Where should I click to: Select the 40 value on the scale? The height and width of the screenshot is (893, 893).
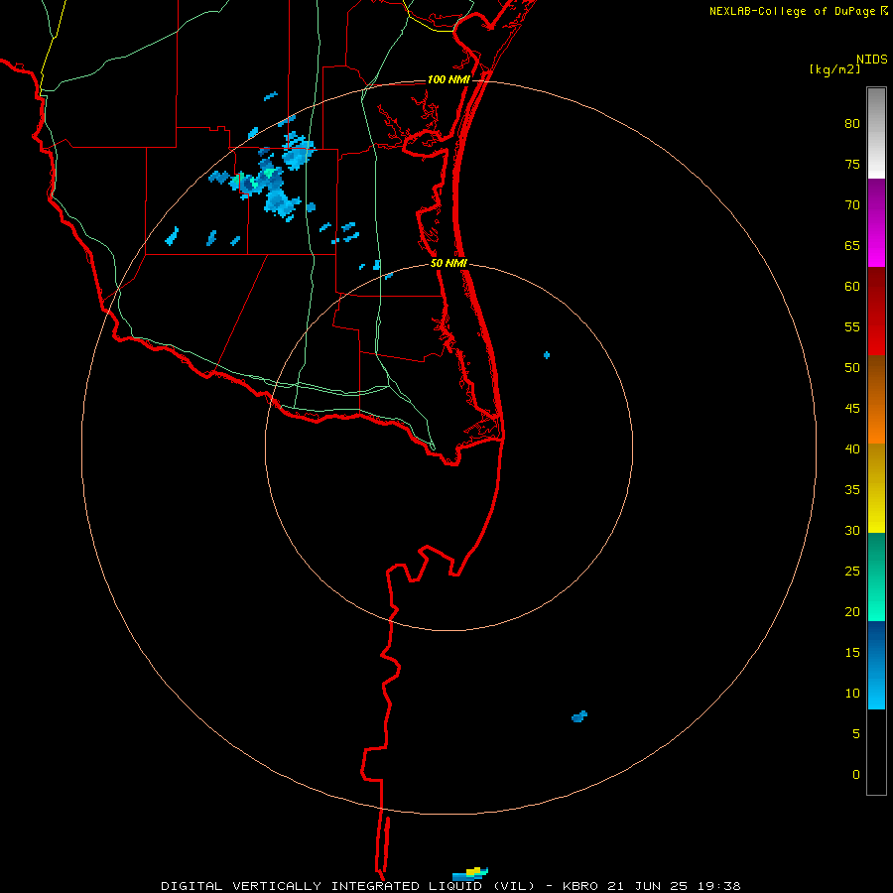(852, 448)
